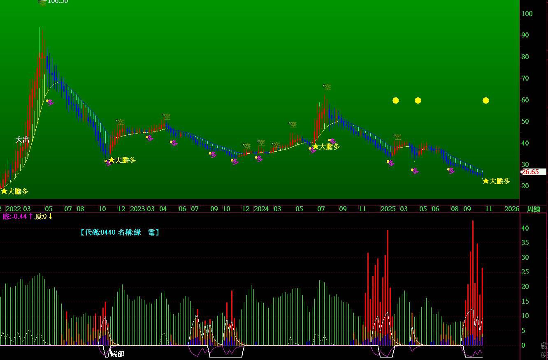Click the 2024 year label on the timeline
Screen dimensions: 548x360
coord(261,209)
